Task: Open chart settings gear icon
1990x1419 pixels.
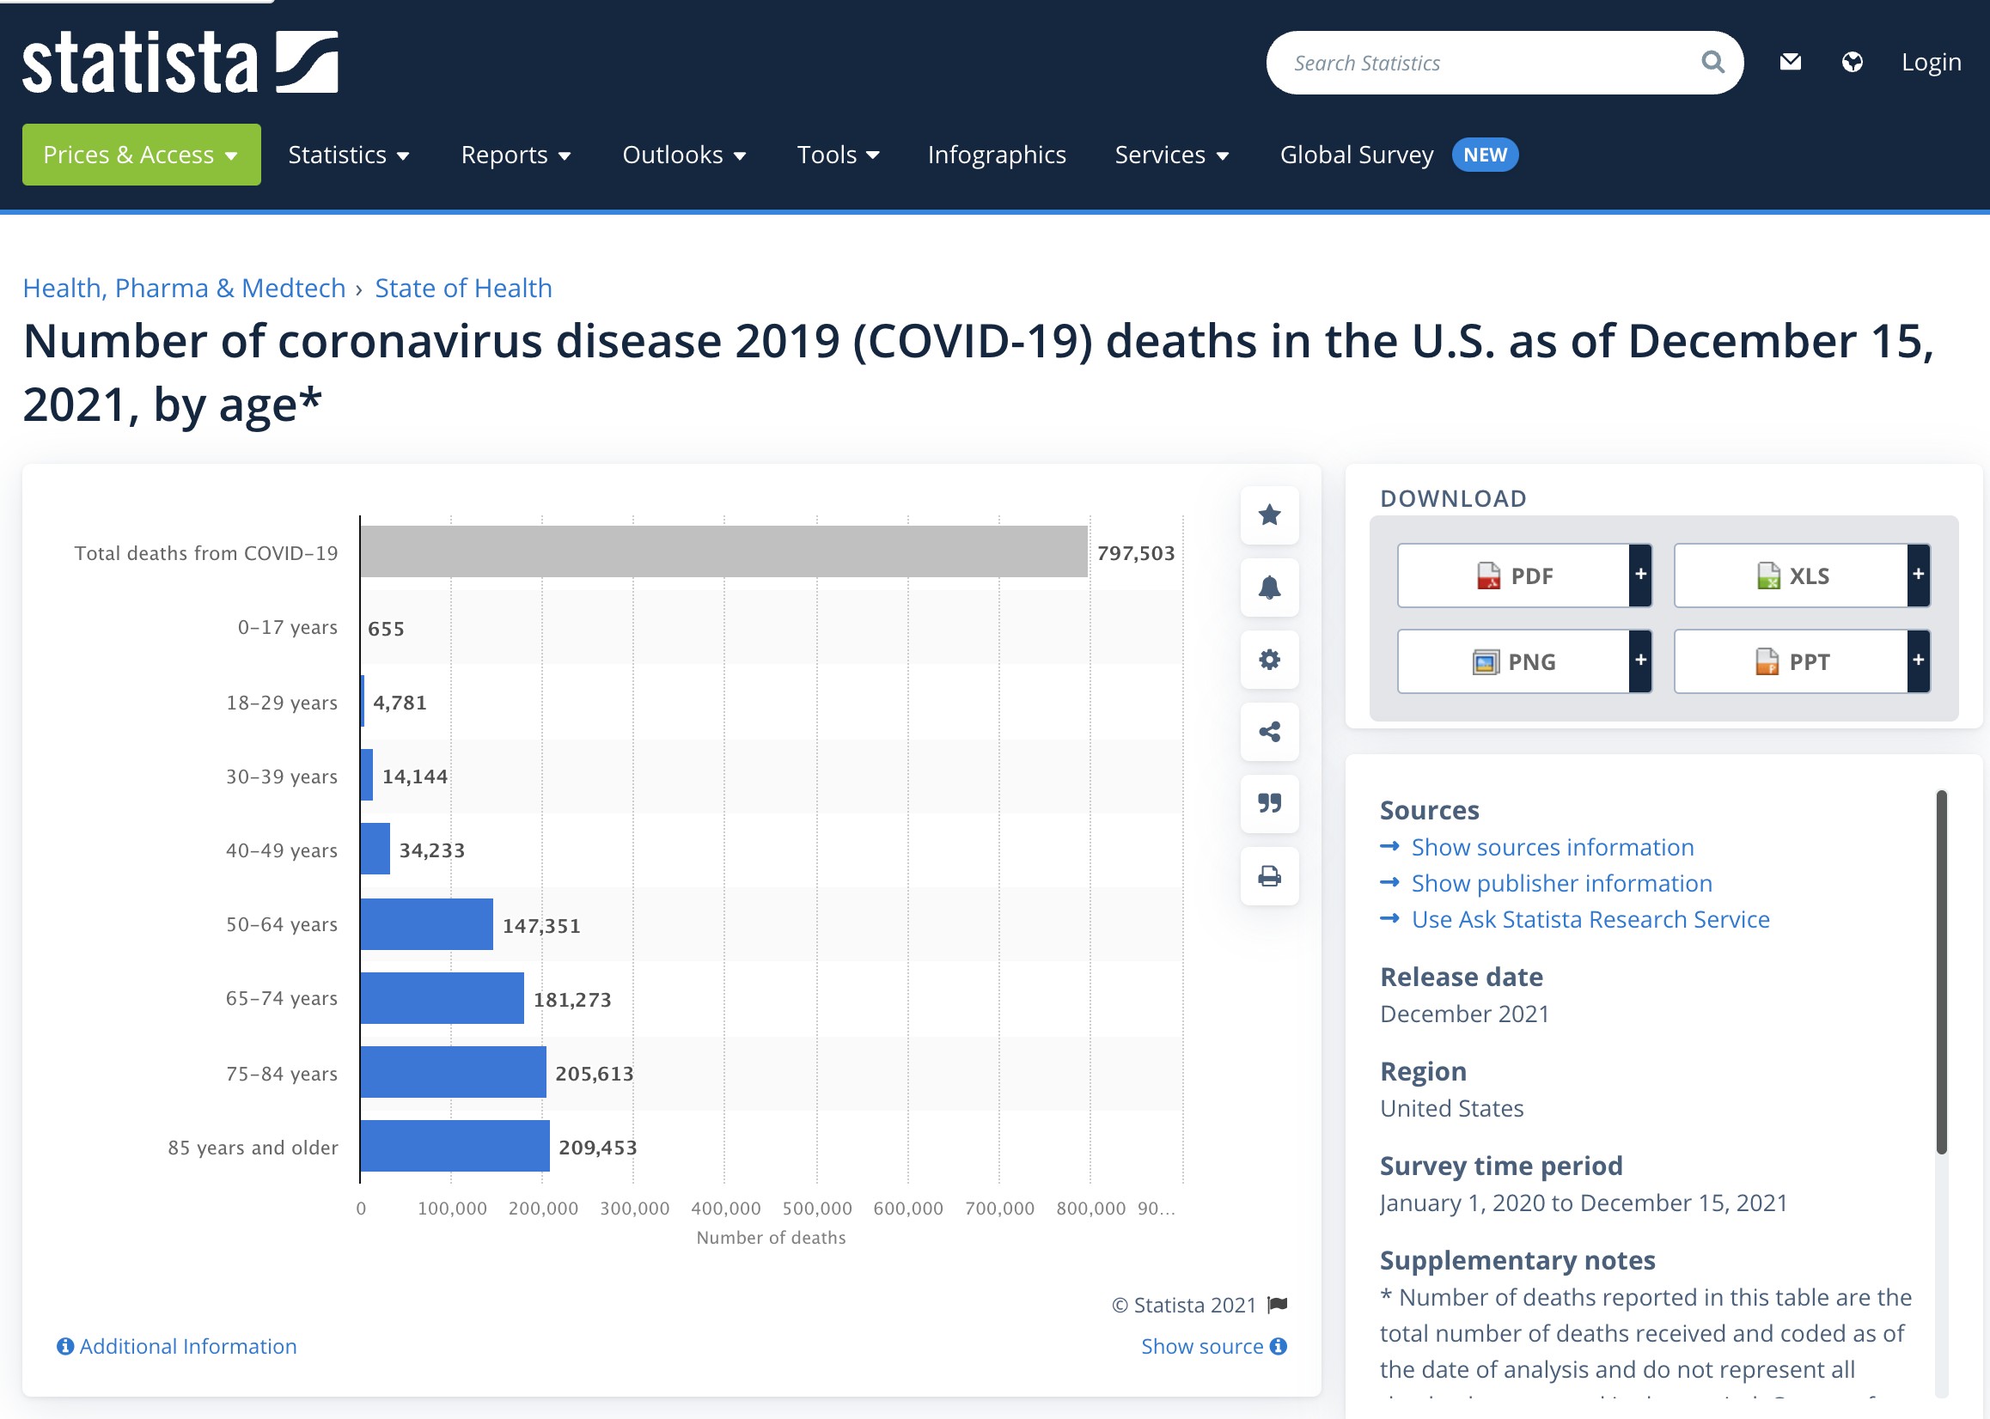Action: 1269,659
